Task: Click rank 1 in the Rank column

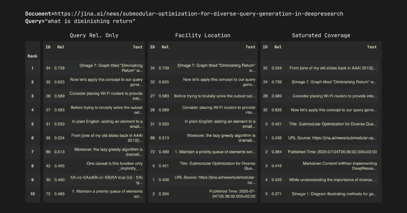Action: point(33,68)
